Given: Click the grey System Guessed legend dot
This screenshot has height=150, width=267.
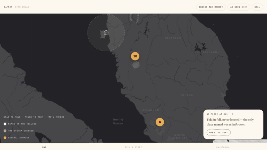Looking at the screenshot, I should pyautogui.click(x=5, y=131).
